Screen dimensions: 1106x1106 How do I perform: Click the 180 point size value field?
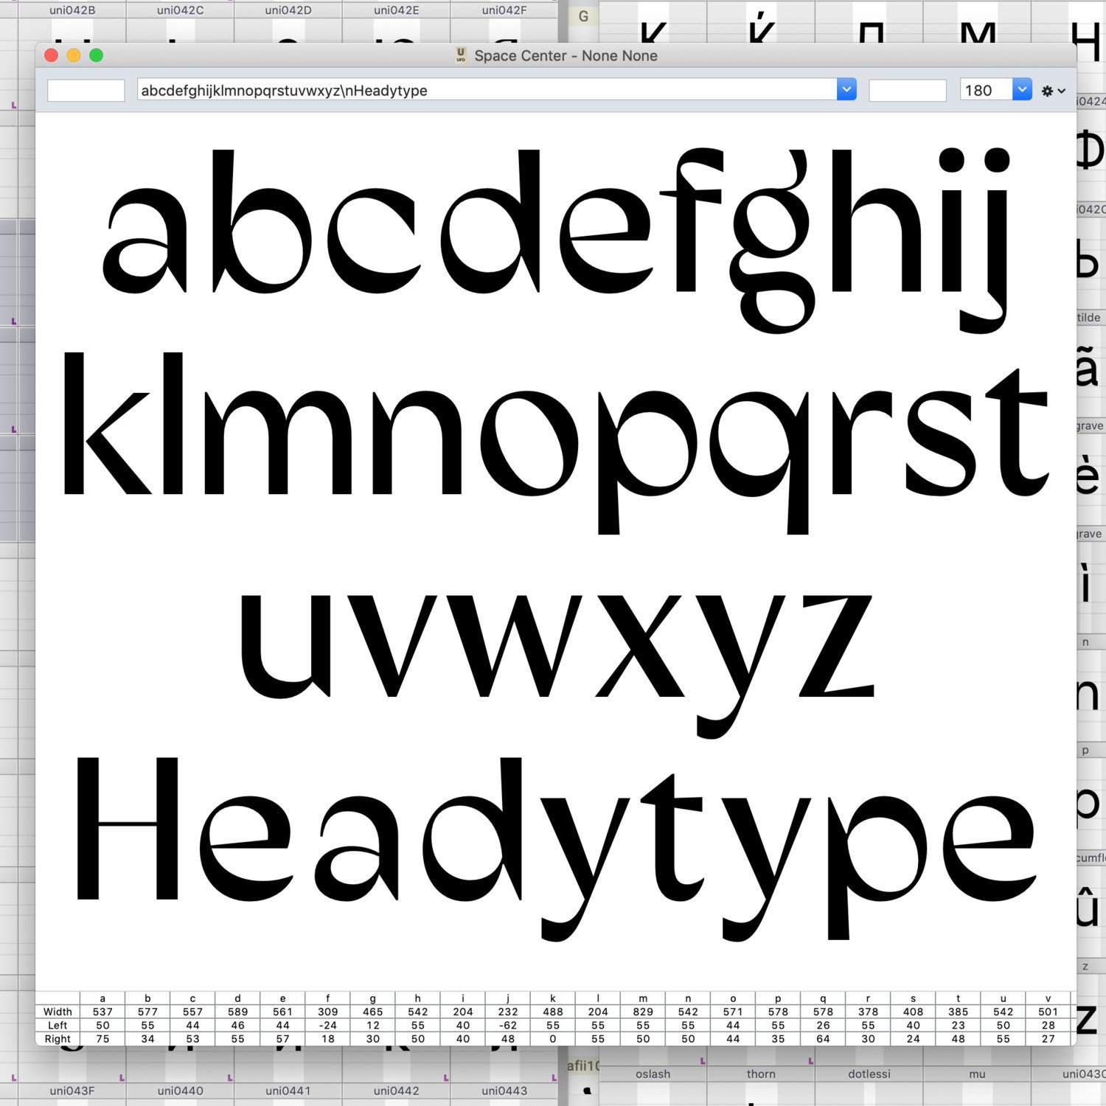[x=987, y=90]
